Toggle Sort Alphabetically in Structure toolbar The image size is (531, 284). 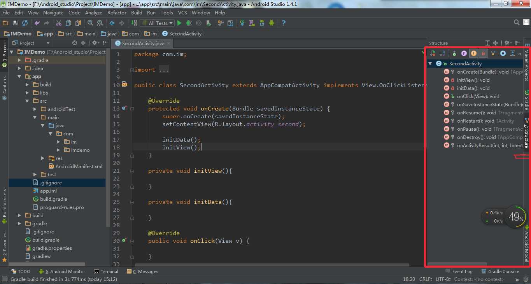click(x=442, y=53)
